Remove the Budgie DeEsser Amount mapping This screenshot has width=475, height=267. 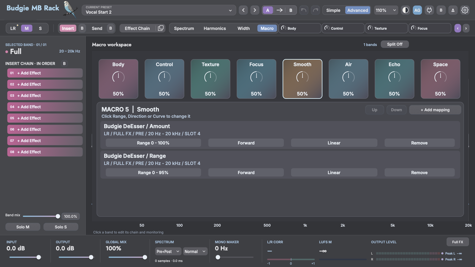pyautogui.click(x=419, y=143)
